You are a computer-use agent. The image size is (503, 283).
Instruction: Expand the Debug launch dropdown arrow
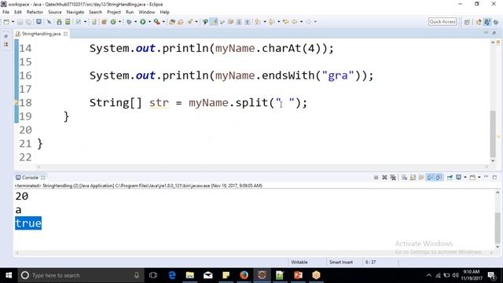click(135, 22)
